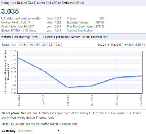
Task: Click the Mar-2017 data point on chart
Action: (92, 86)
